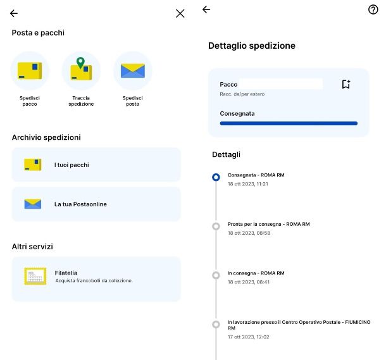
Task: Click the Filatelia stamp icon
Action: pos(35,276)
